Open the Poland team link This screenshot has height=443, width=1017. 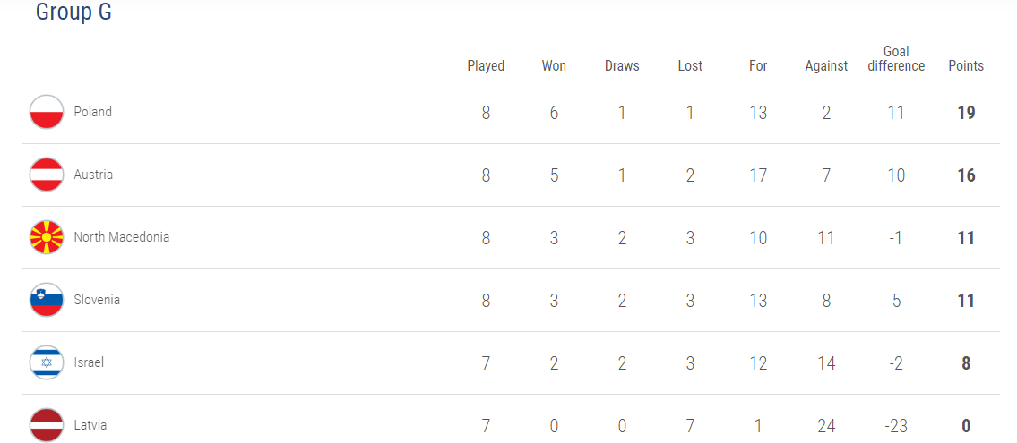tap(93, 112)
